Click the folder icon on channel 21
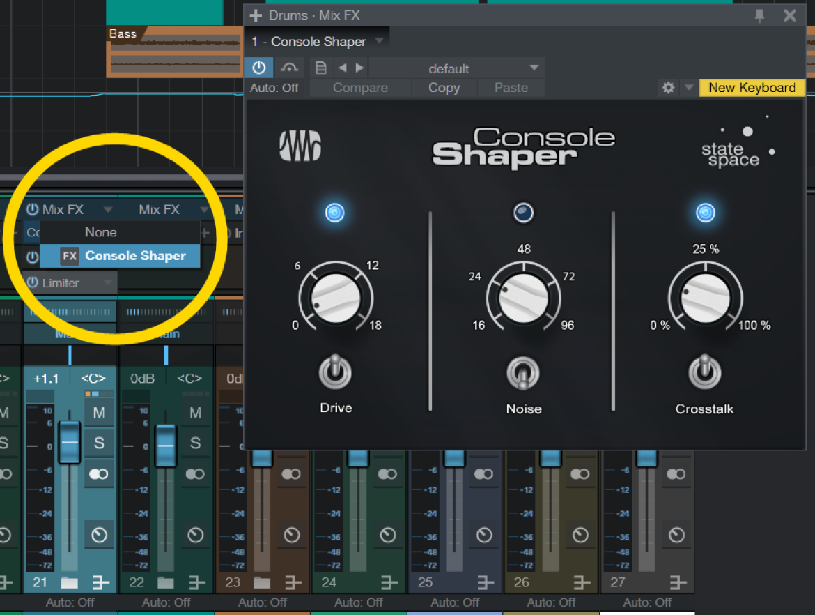This screenshot has width=815, height=615. [69, 582]
